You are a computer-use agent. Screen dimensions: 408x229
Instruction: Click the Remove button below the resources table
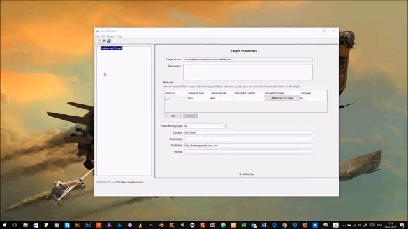click(190, 116)
